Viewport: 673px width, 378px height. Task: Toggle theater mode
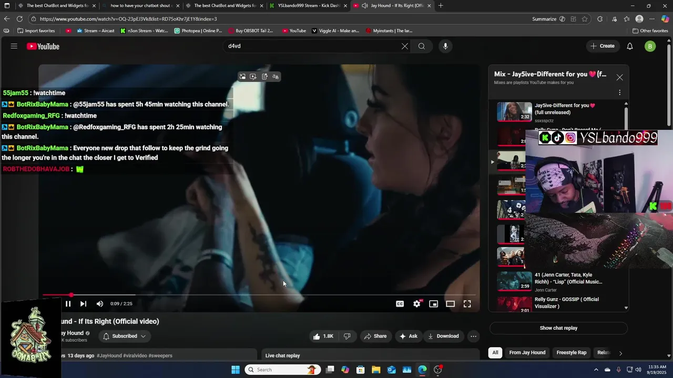[x=451, y=304]
